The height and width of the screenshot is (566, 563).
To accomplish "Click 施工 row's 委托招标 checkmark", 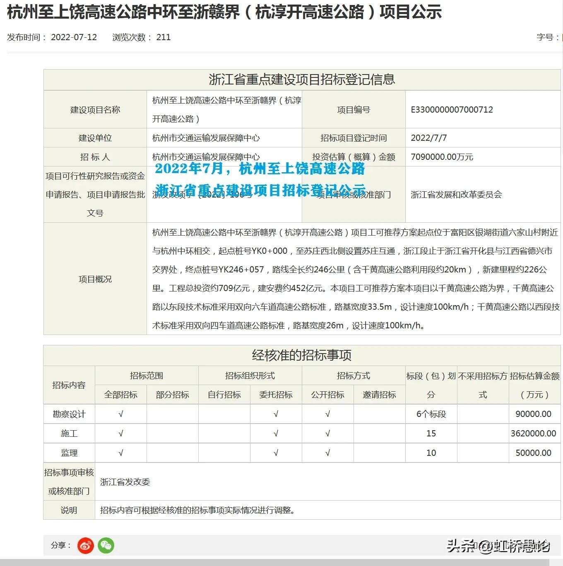I will 276,434.
